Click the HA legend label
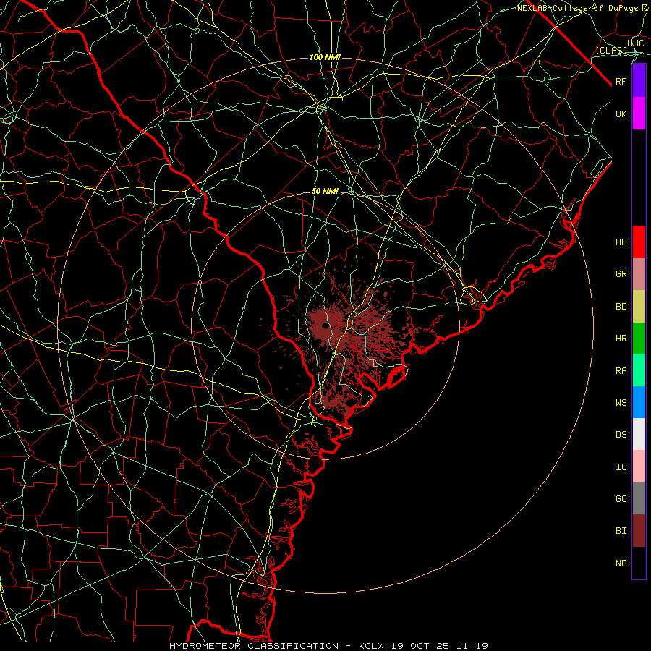The height and width of the screenshot is (651, 651). pyautogui.click(x=621, y=242)
